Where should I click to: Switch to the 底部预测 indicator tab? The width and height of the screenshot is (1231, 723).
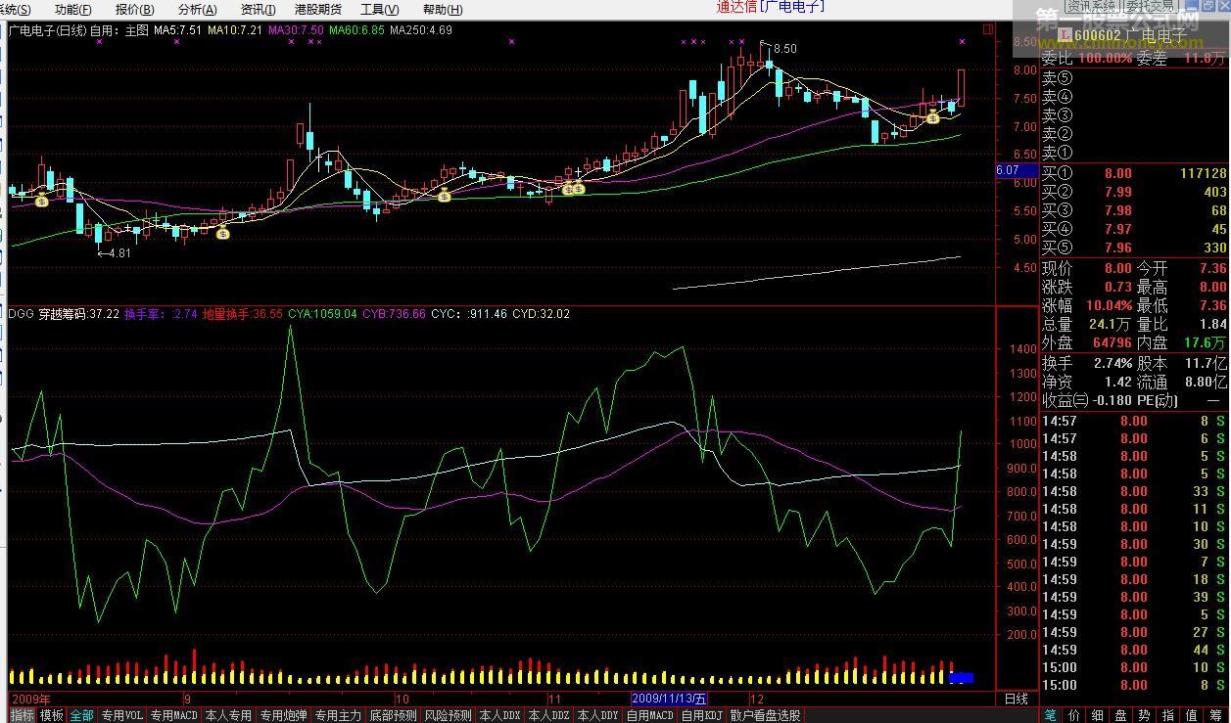tap(393, 715)
